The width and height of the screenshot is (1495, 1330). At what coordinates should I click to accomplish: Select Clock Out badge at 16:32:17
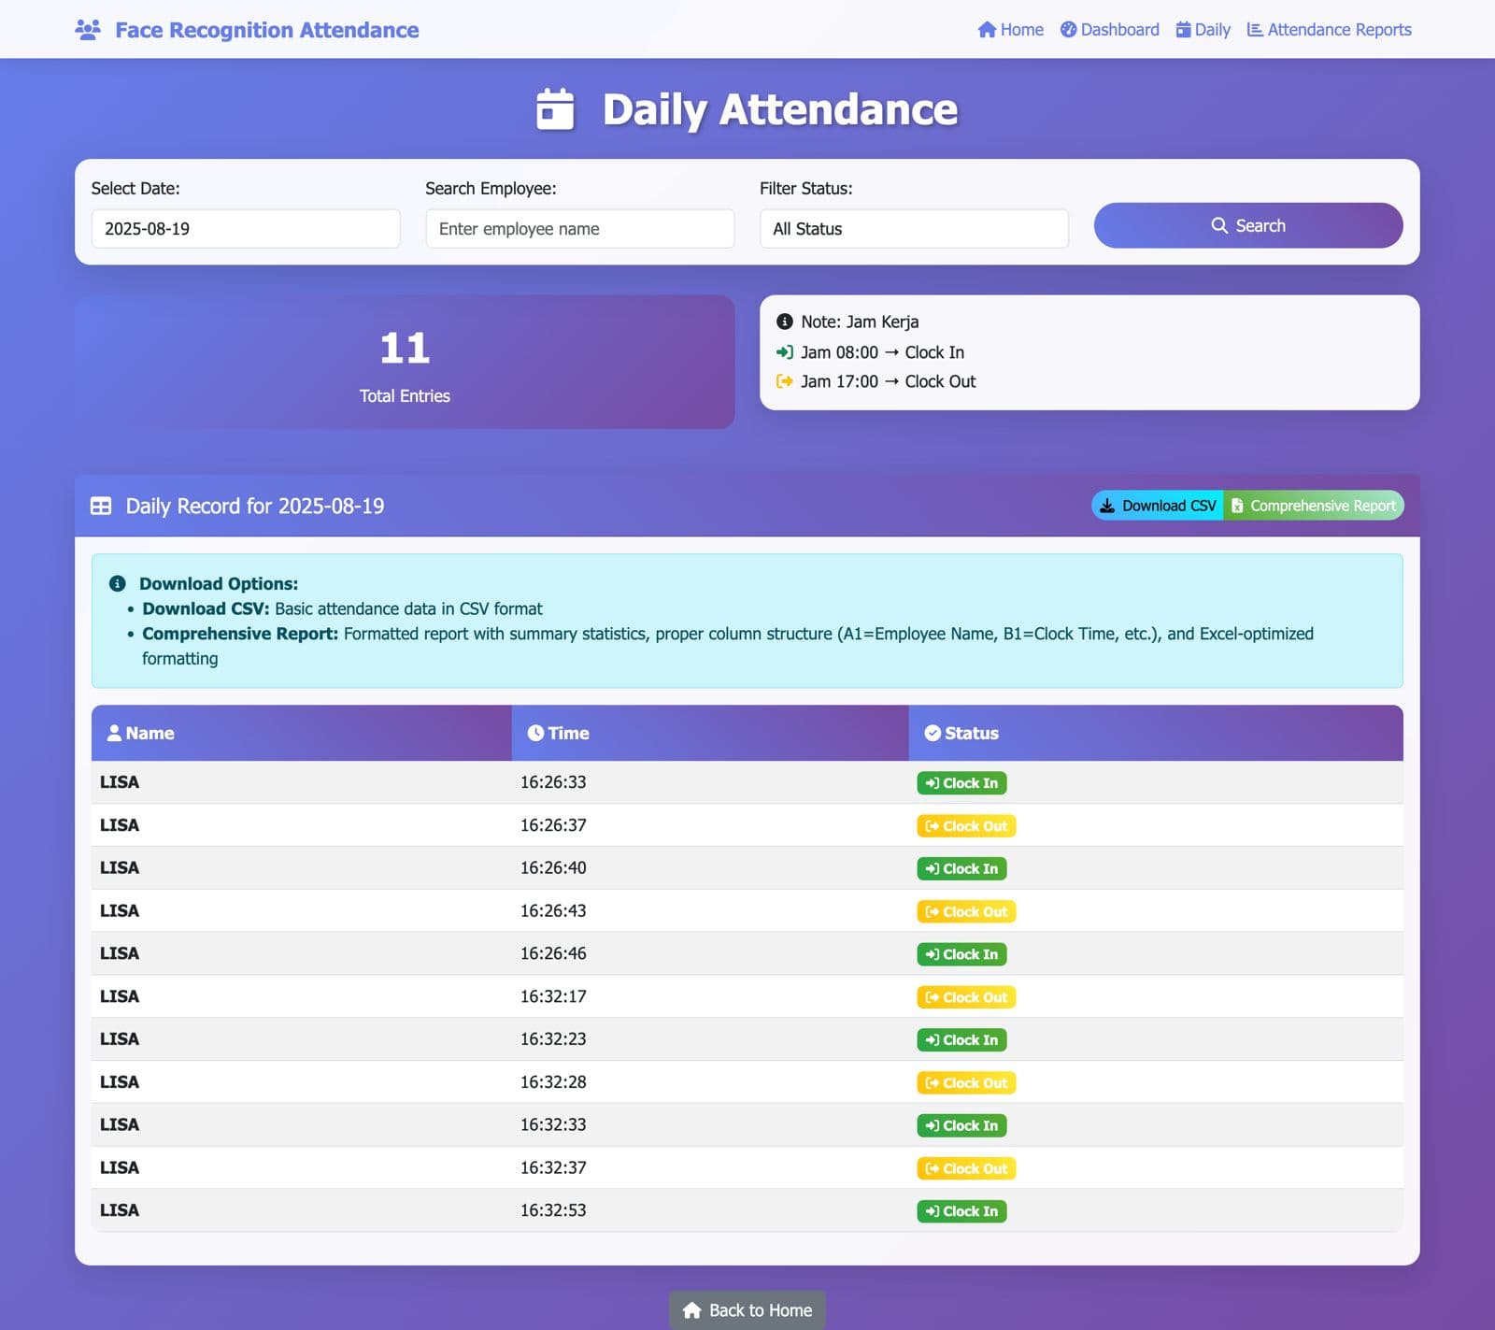[966, 997]
